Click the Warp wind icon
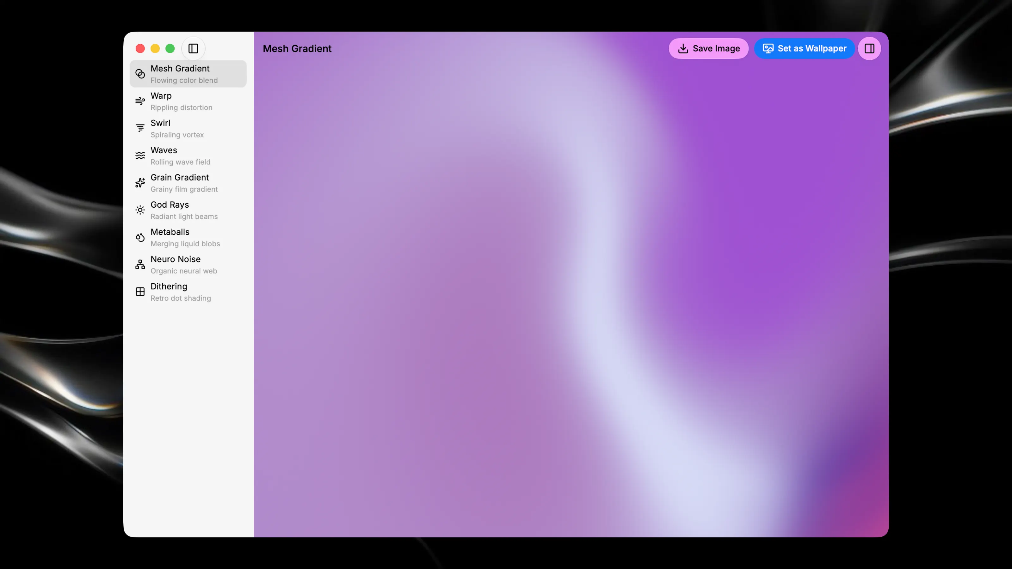 click(140, 101)
